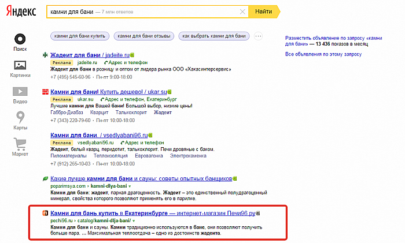Open ad title Жадеит для бани / jadeite.ru
This screenshot has height=243, width=405.
point(90,55)
